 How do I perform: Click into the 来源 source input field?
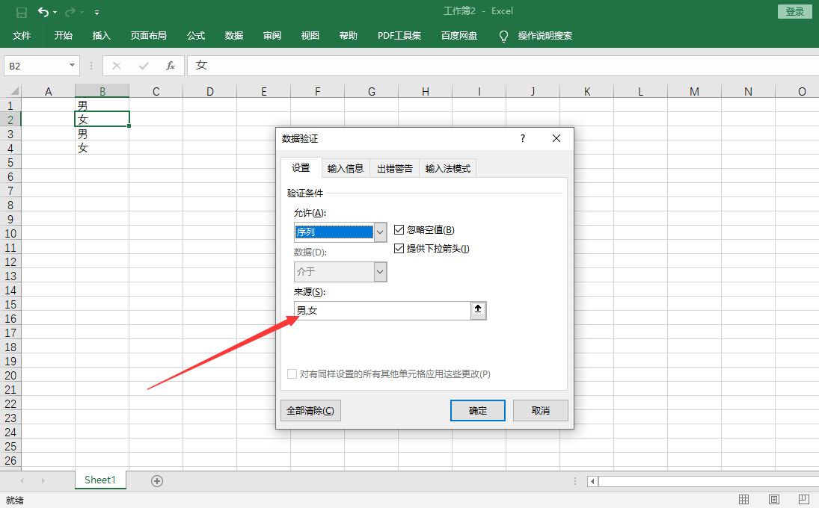381,311
